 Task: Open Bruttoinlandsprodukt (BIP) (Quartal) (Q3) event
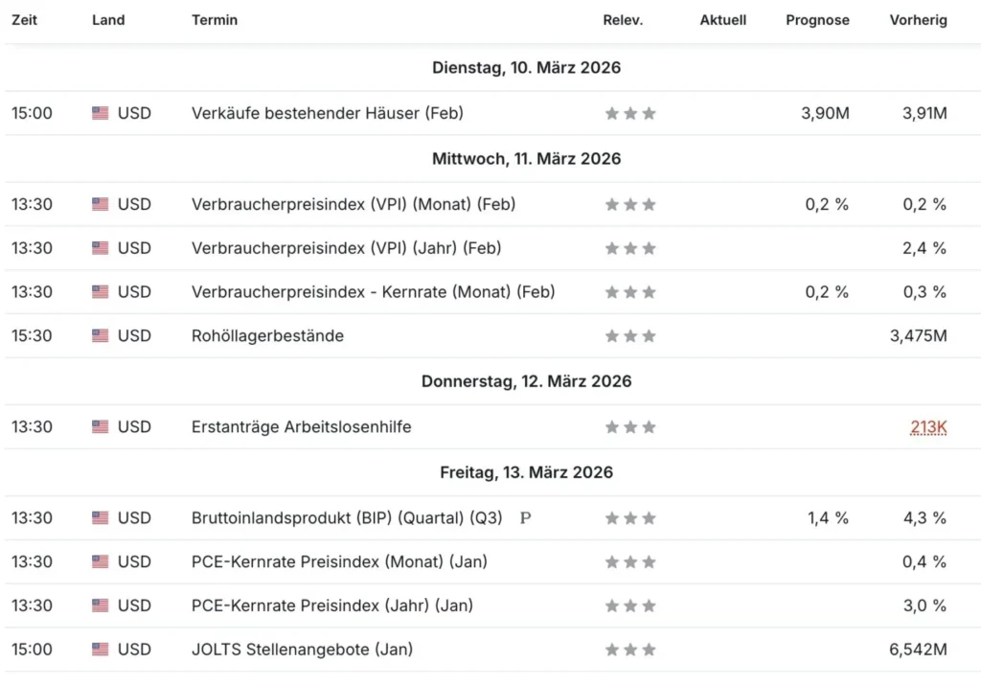[347, 518]
